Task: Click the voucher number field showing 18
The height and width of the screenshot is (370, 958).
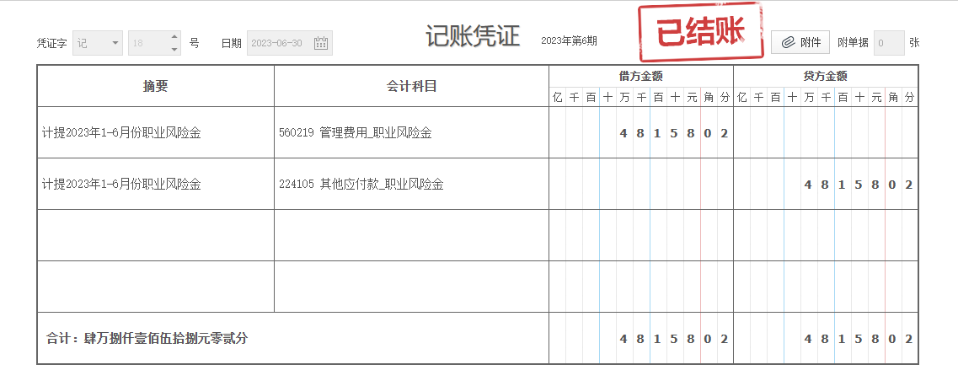Action: 148,43
